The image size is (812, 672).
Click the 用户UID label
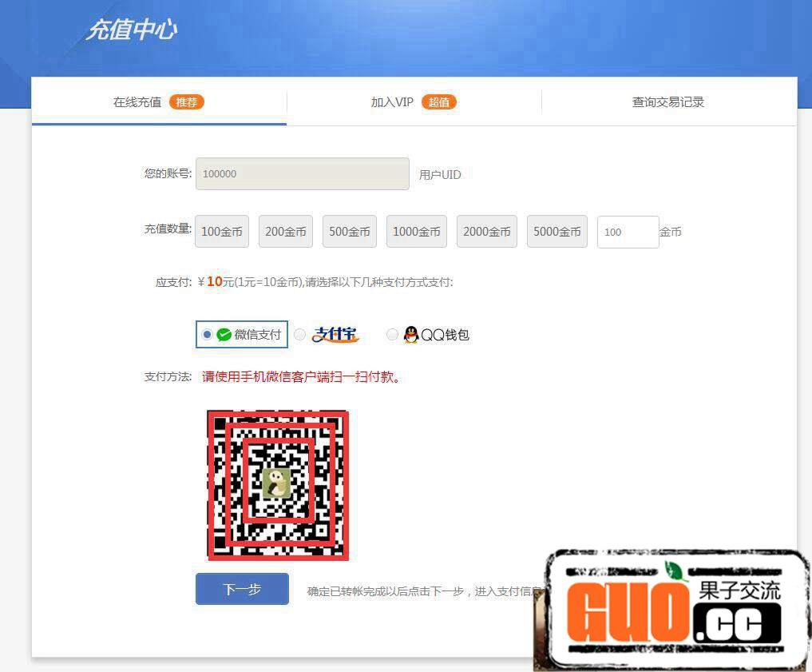coord(440,175)
